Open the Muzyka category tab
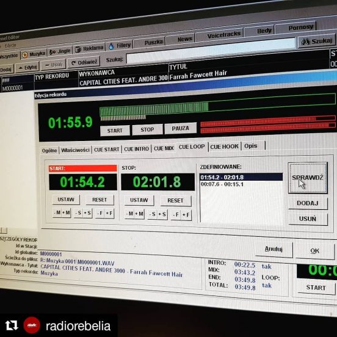 pyautogui.click(x=34, y=54)
